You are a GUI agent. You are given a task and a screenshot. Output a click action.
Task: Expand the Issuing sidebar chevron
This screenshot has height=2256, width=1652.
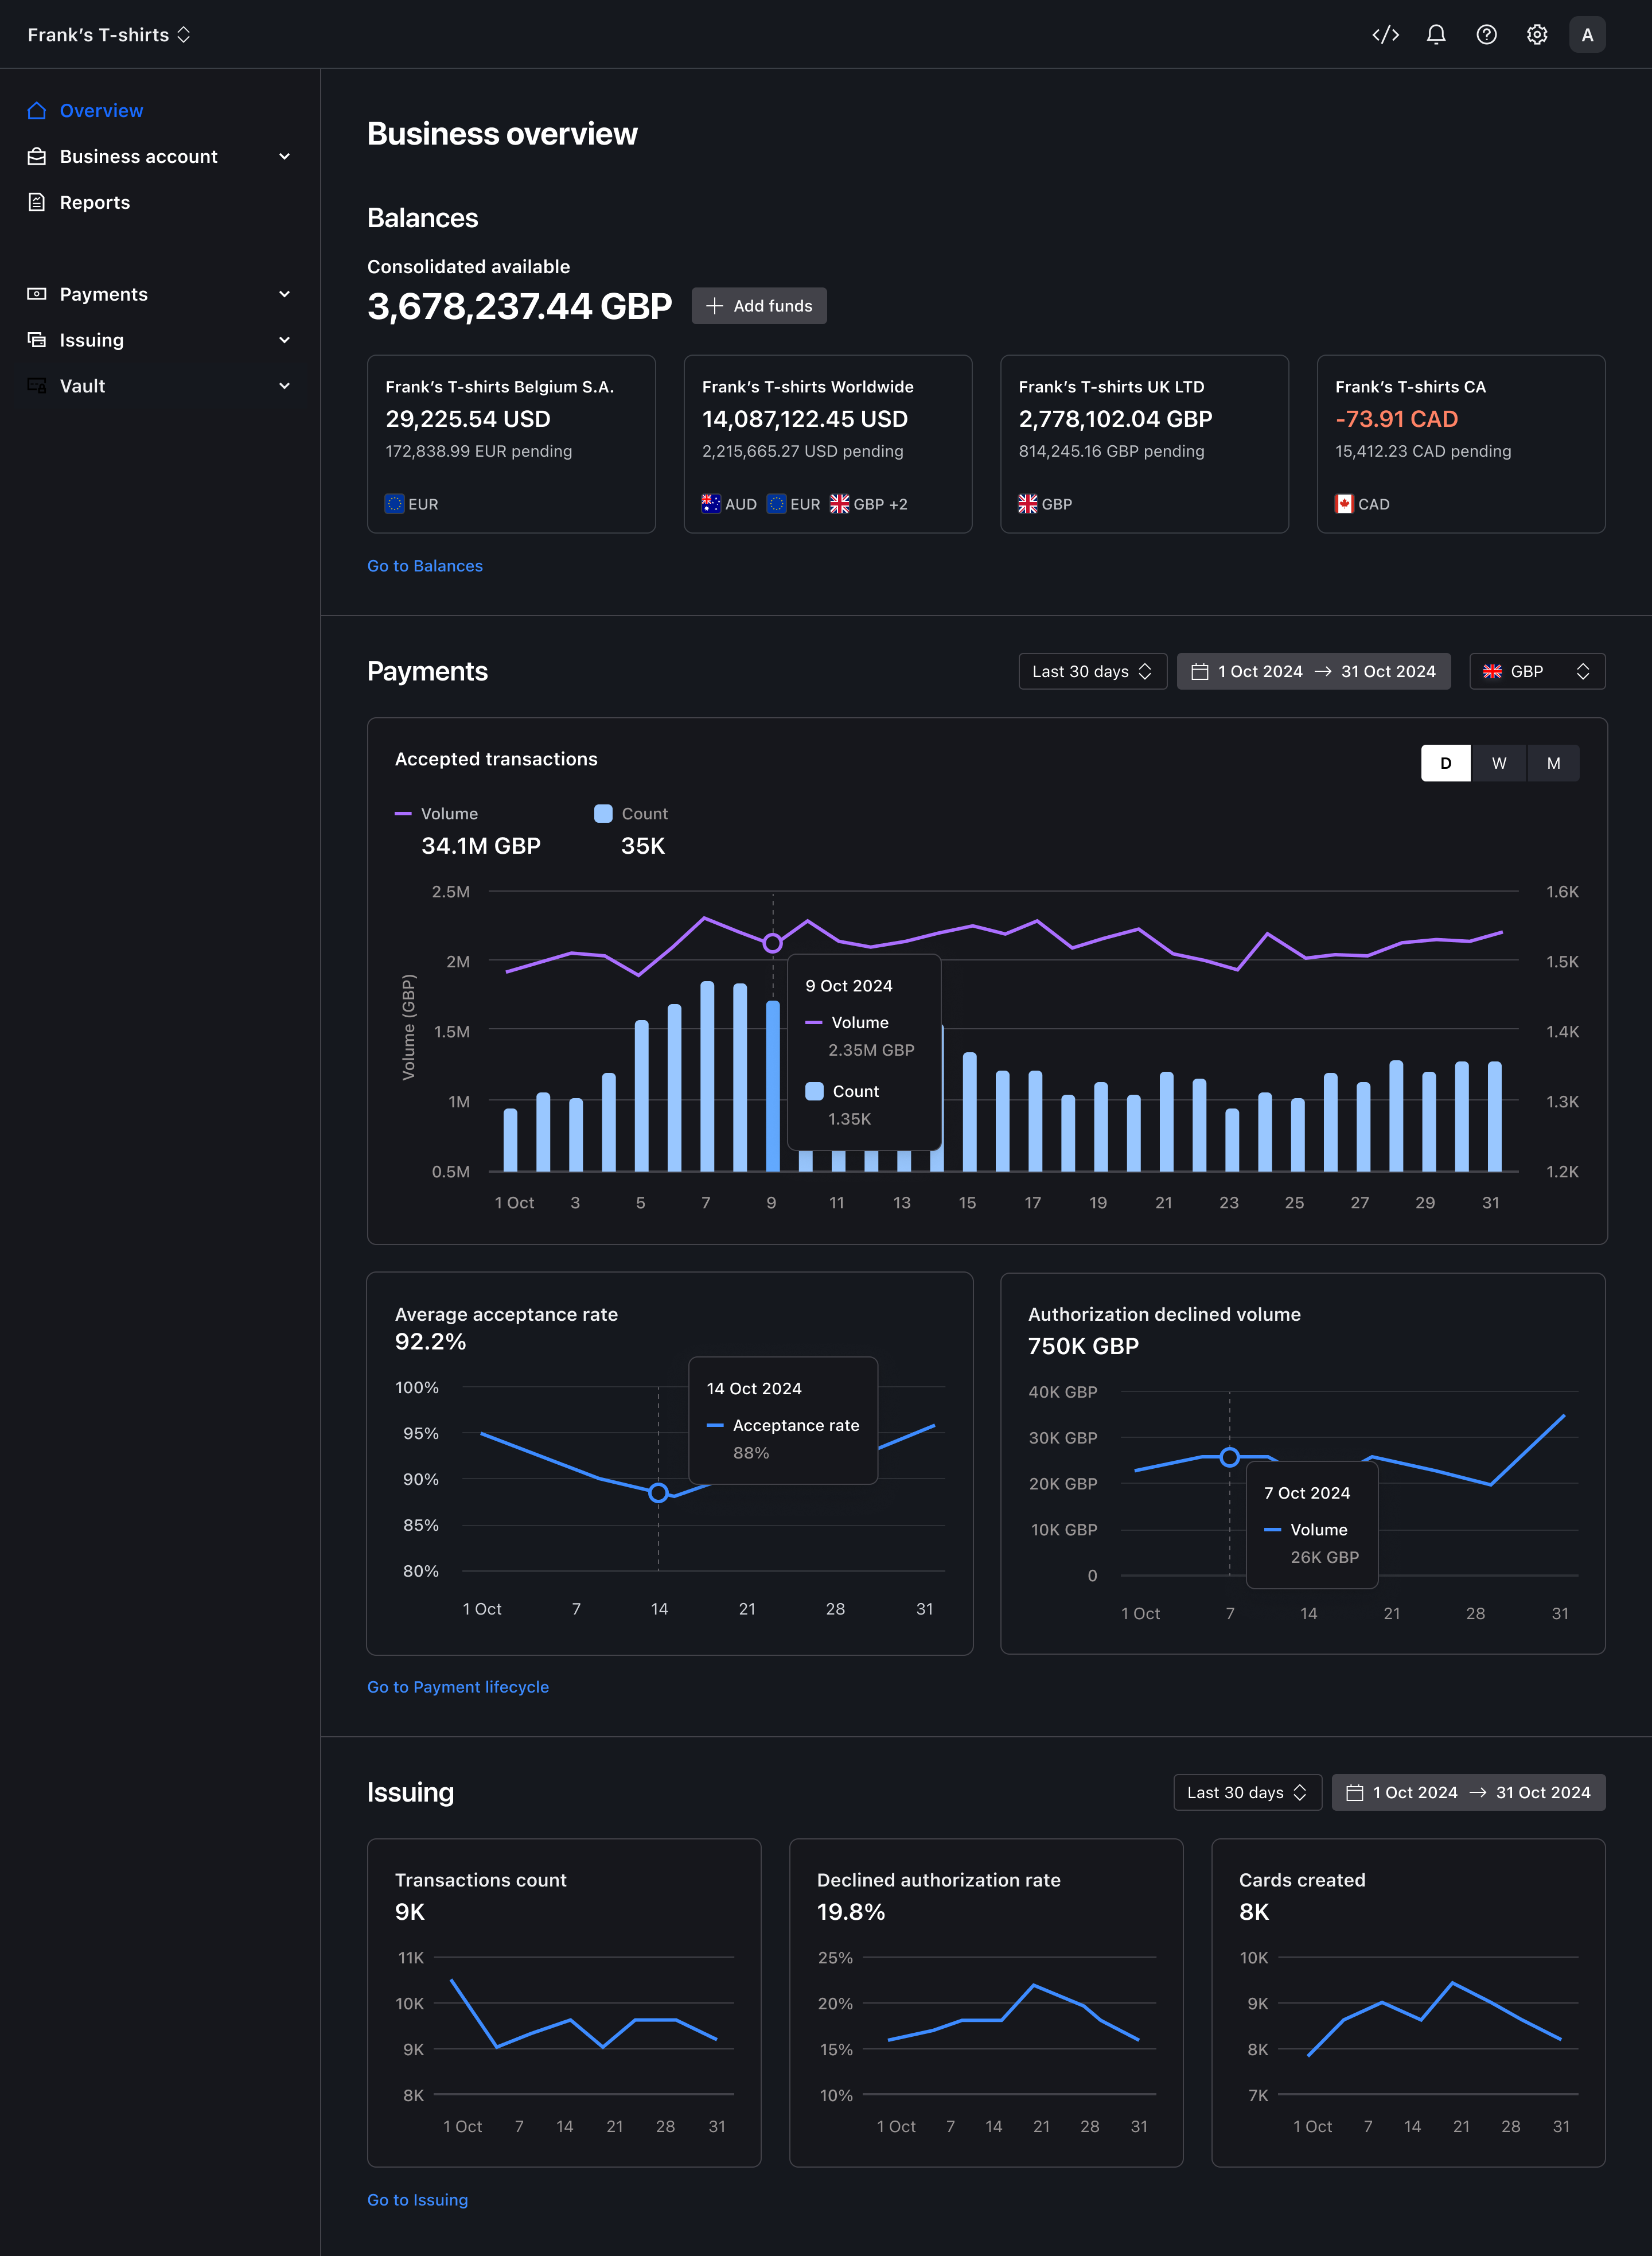285,340
